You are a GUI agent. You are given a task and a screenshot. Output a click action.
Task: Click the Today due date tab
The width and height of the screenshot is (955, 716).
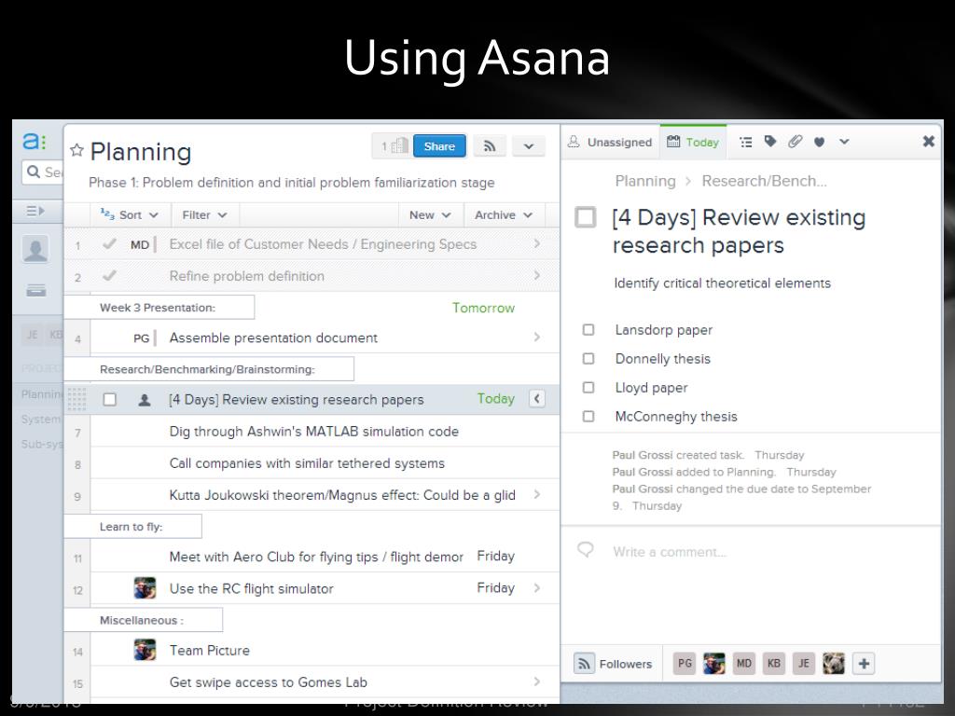693,143
